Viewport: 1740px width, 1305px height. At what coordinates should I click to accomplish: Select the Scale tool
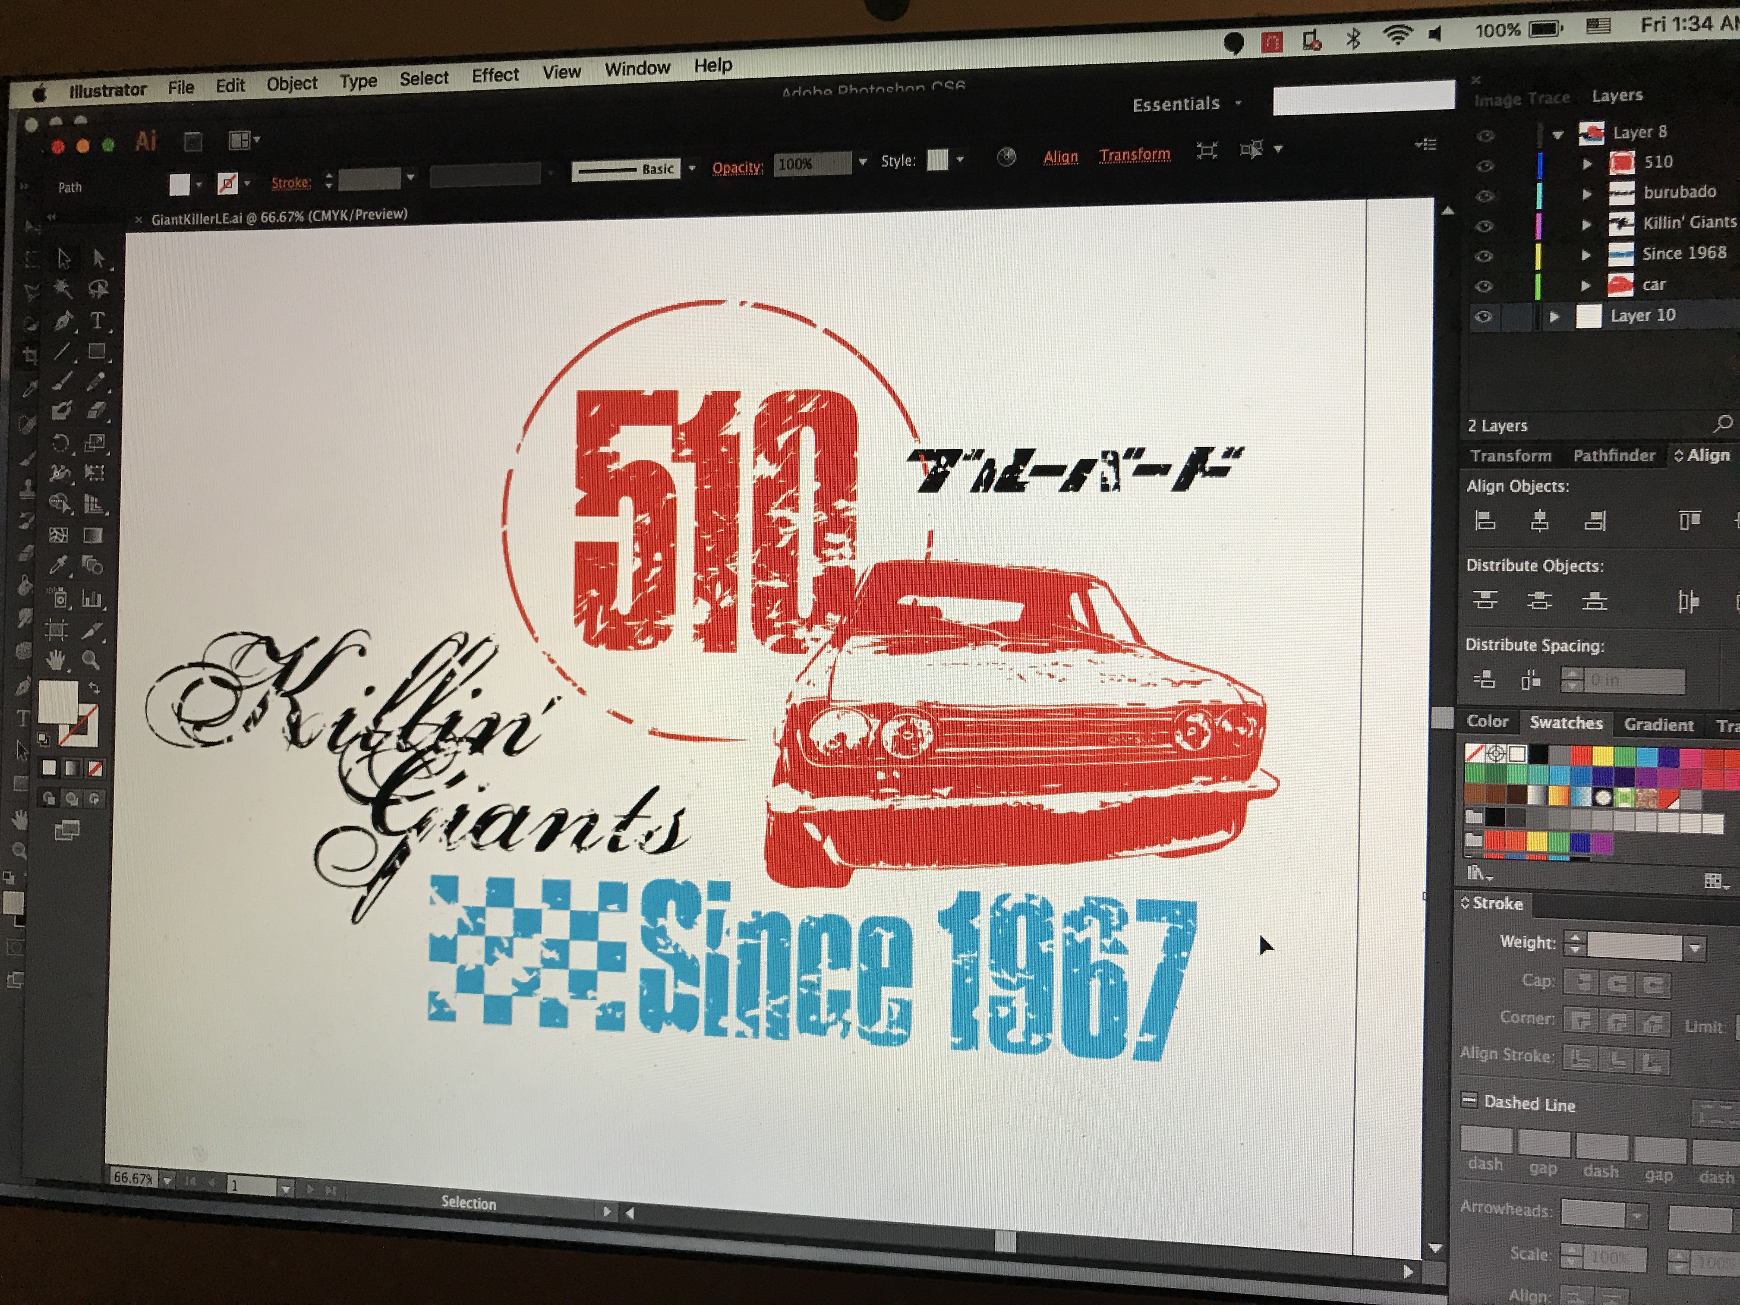tap(95, 443)
